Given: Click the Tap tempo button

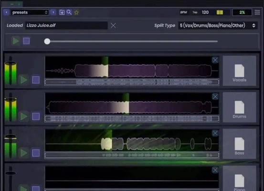Looking at the screenshot, I should coord(195,12).
